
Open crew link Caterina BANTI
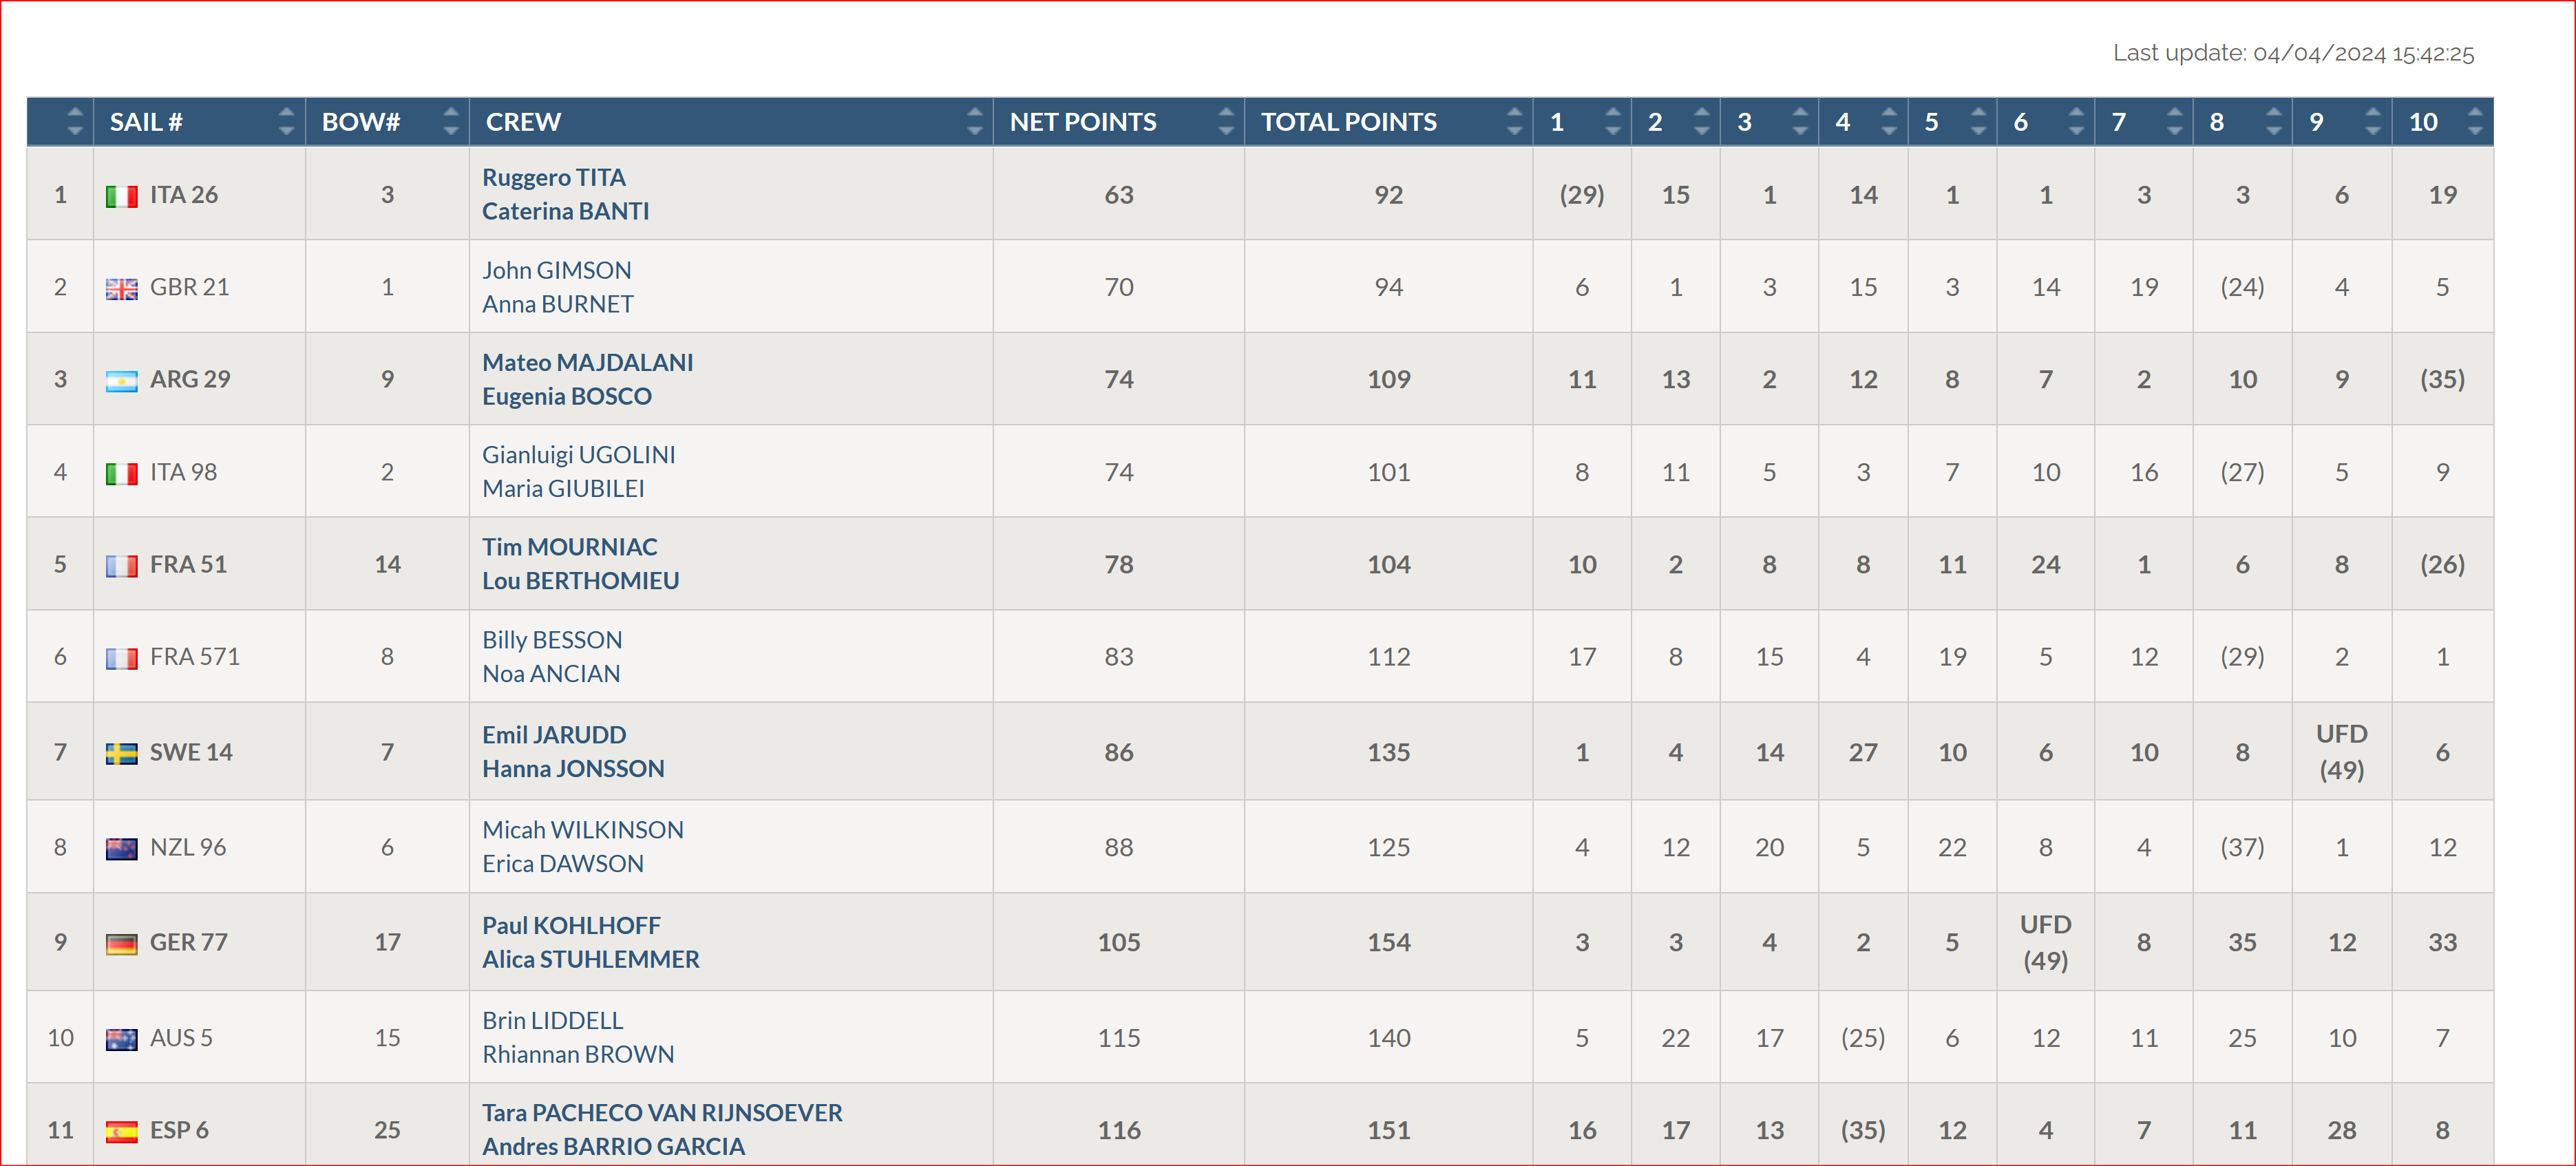pyautogui.click(x=566, y=212)
